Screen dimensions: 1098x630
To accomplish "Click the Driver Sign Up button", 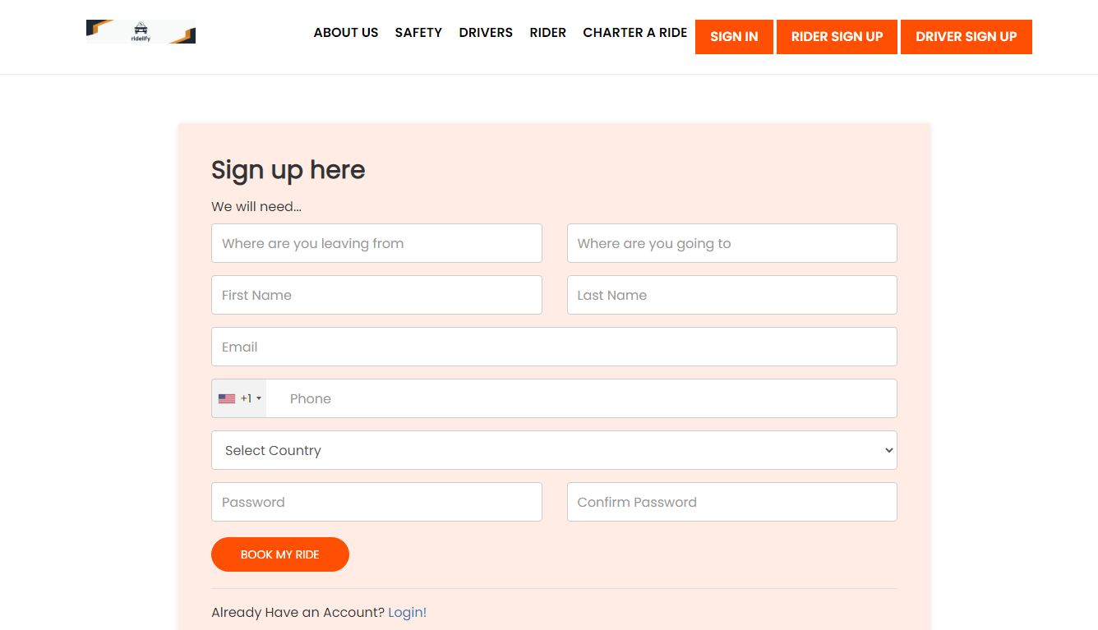I will click(x=967, y=37).
